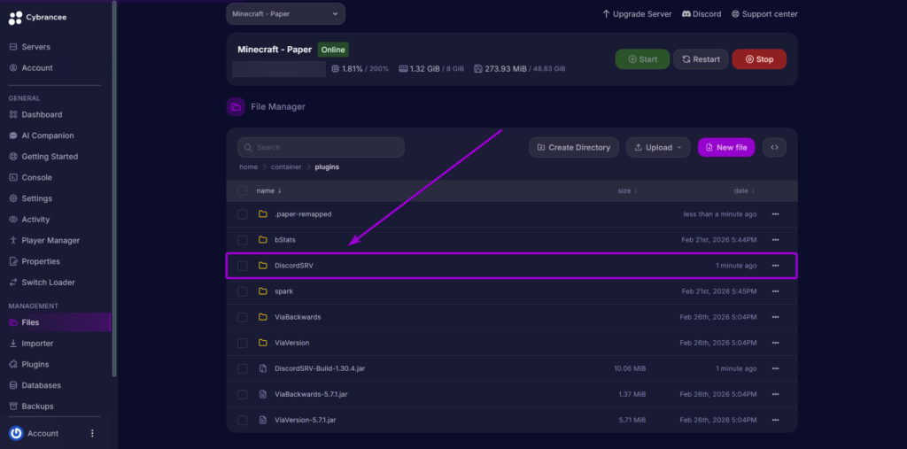The width and height of the screenshot is (907, 449).
Task: Open ViaVersion-5.7.1.jar file
Action: 306,420
